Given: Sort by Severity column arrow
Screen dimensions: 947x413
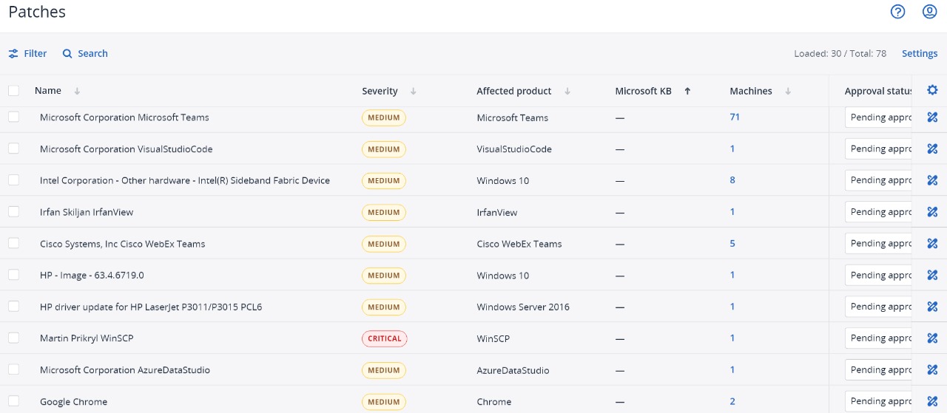Looking at the screenshot, I should point(413,91).
